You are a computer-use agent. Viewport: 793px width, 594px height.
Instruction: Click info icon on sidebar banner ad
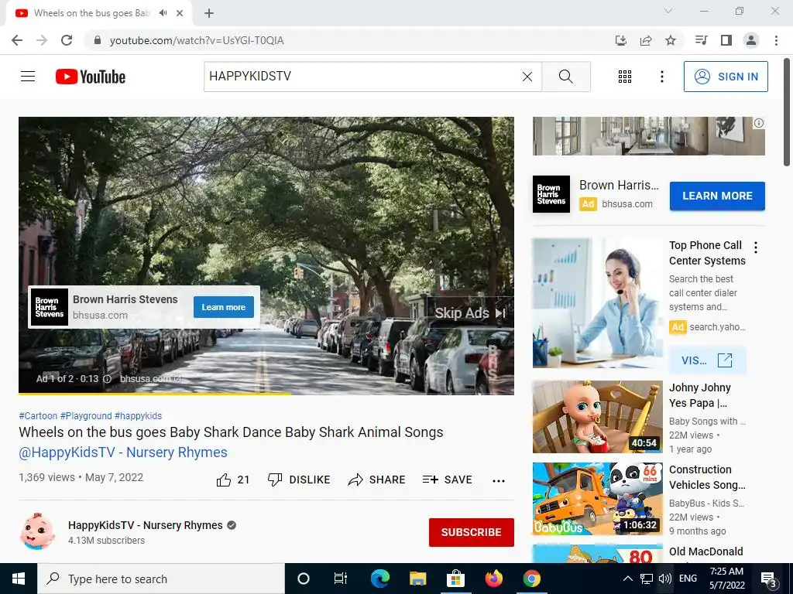(759, 123)
